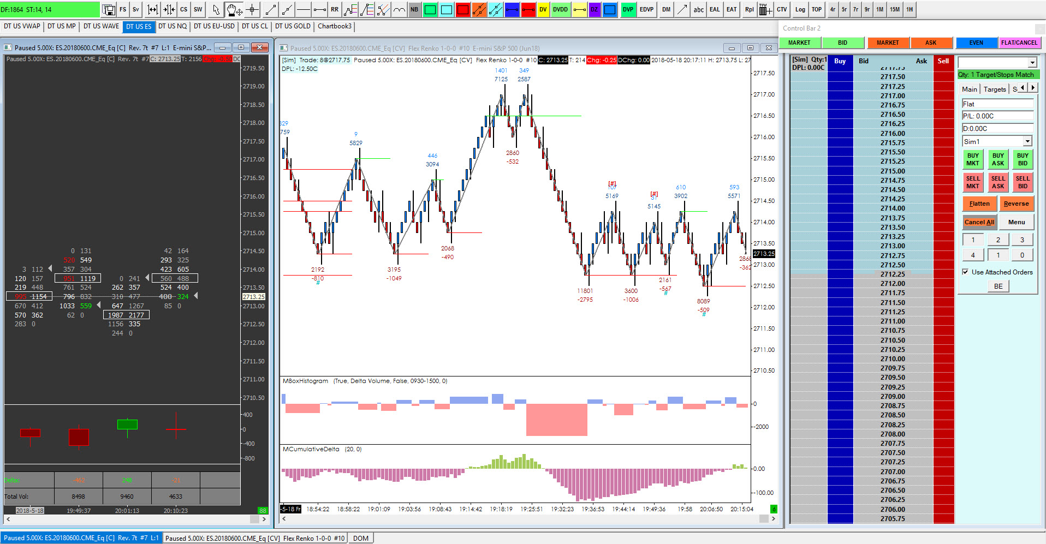Click the EVEN control bar button

point(976,43)
